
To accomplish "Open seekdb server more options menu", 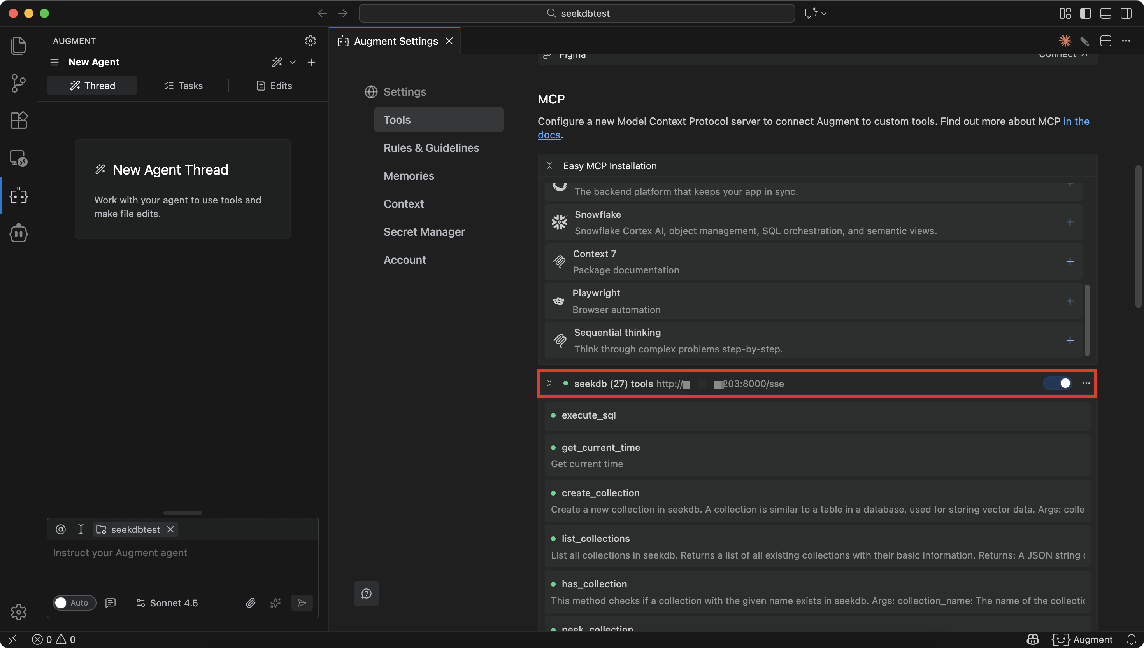I will pos(1086,383).
